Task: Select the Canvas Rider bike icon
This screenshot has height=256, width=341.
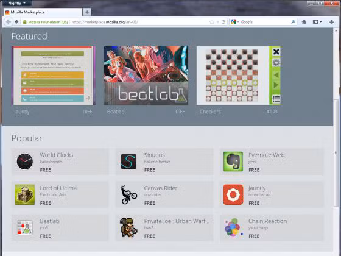Action: pyautogui.click(x=128, y=194)
